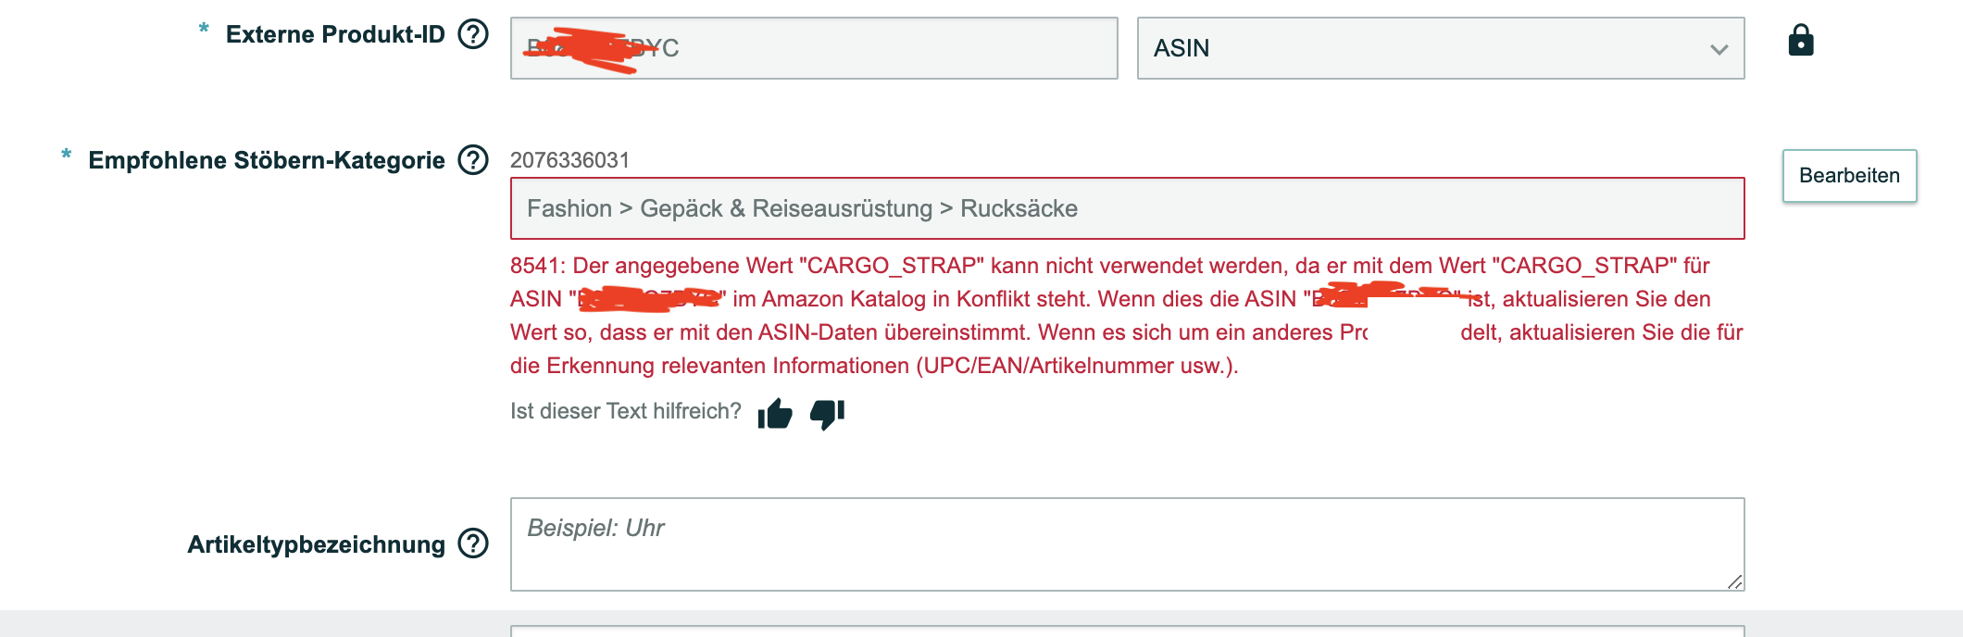Click the resize handle of the Artikeltypbezeichnung box

1734,581
